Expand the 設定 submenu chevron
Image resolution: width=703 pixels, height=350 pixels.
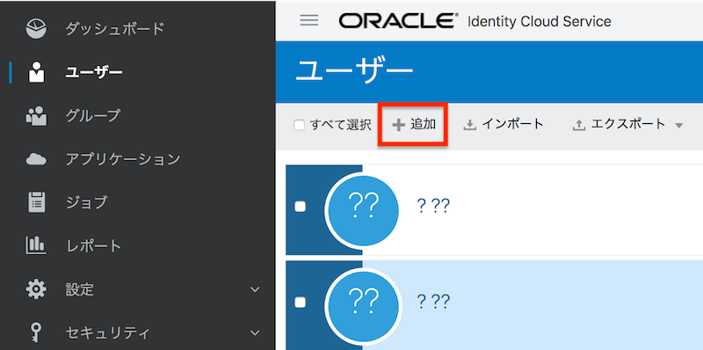tap(255, 289)
